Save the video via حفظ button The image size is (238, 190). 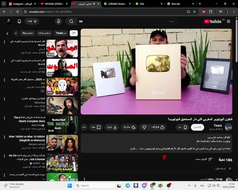96,127
